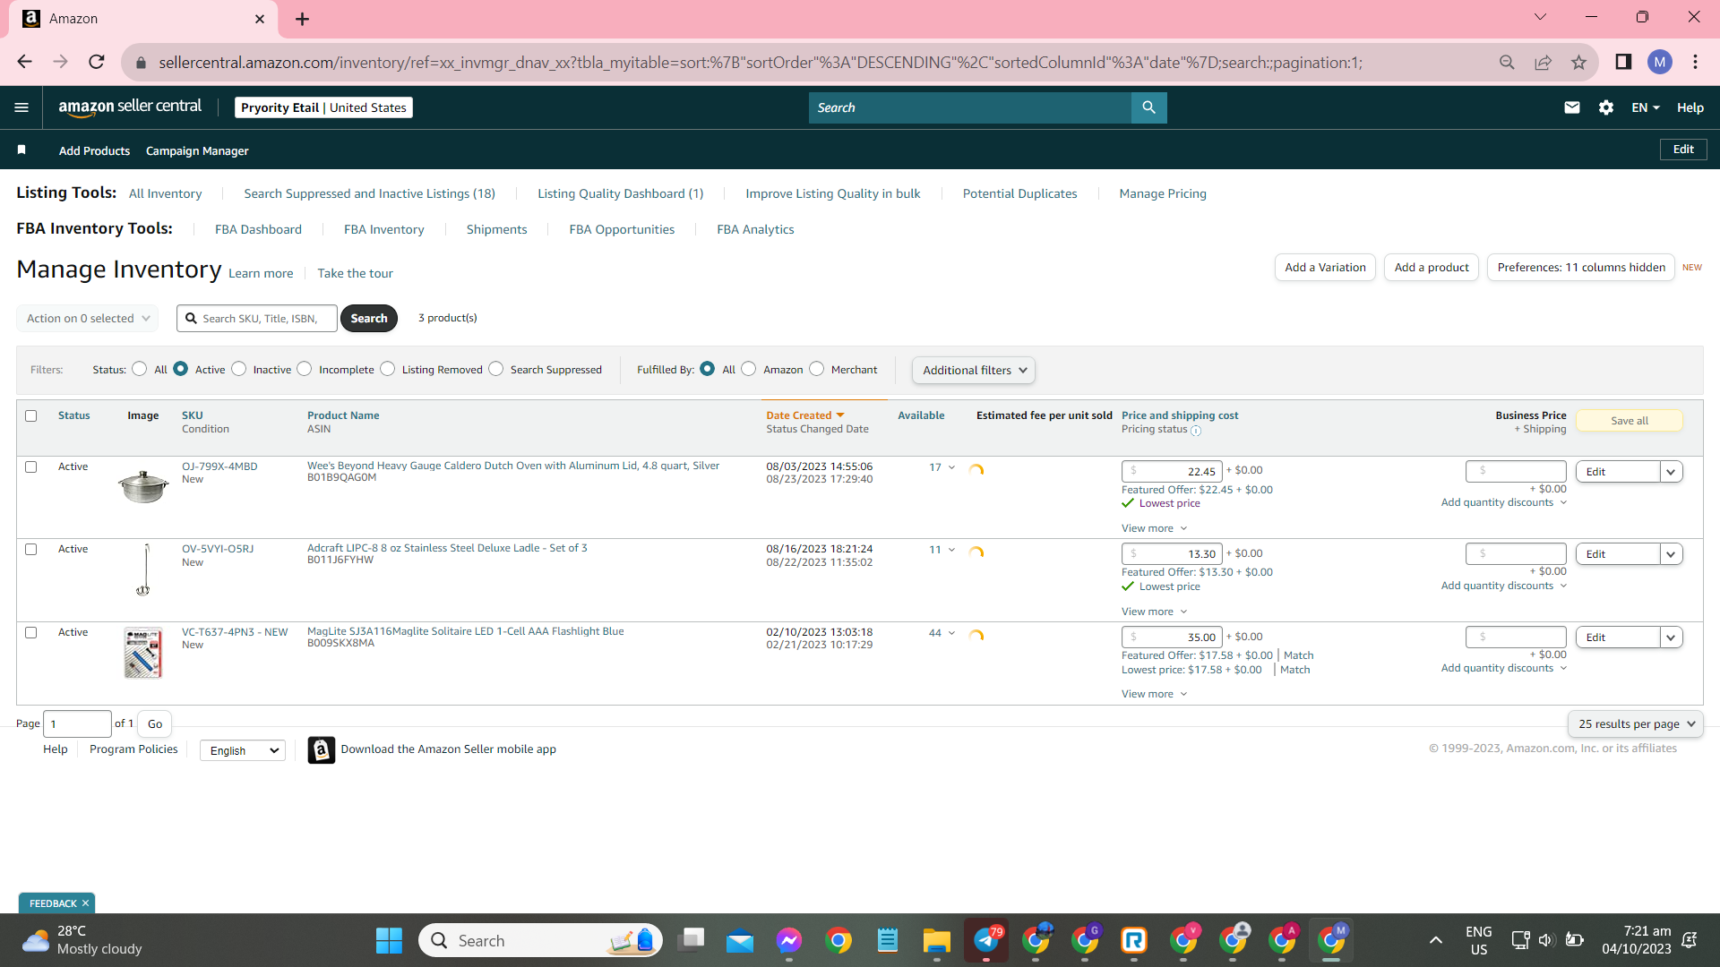The width and height of the screenshot is (1720, 967).
Task: Open the Shipments tab
Action: tap(496, 229)
